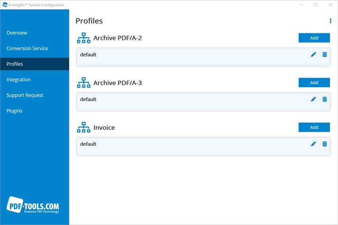This screenshot has height=225, width=338.
Task: Select the Invoice default profile row
Action: [x=203, y=147]
